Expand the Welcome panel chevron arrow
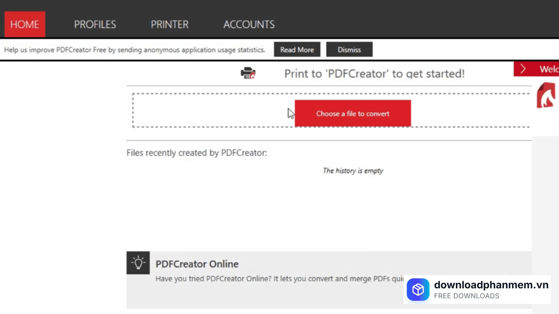Viewport: 559px width, 314px height. click(x=523, y=69)
